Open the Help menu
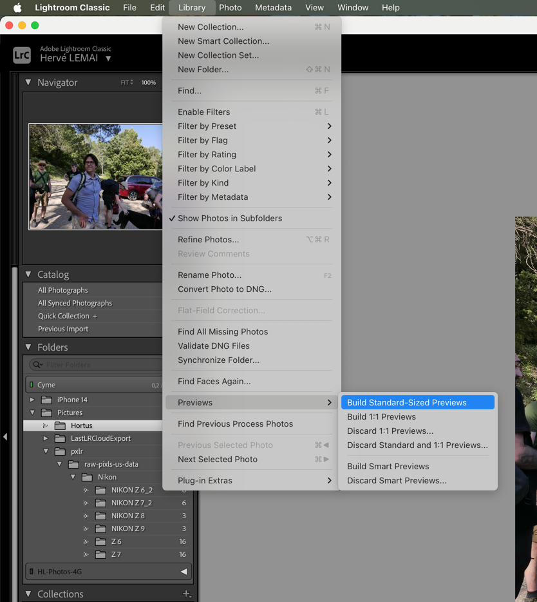Viewport: 537px width, 602px height. (x=390, y=8)
